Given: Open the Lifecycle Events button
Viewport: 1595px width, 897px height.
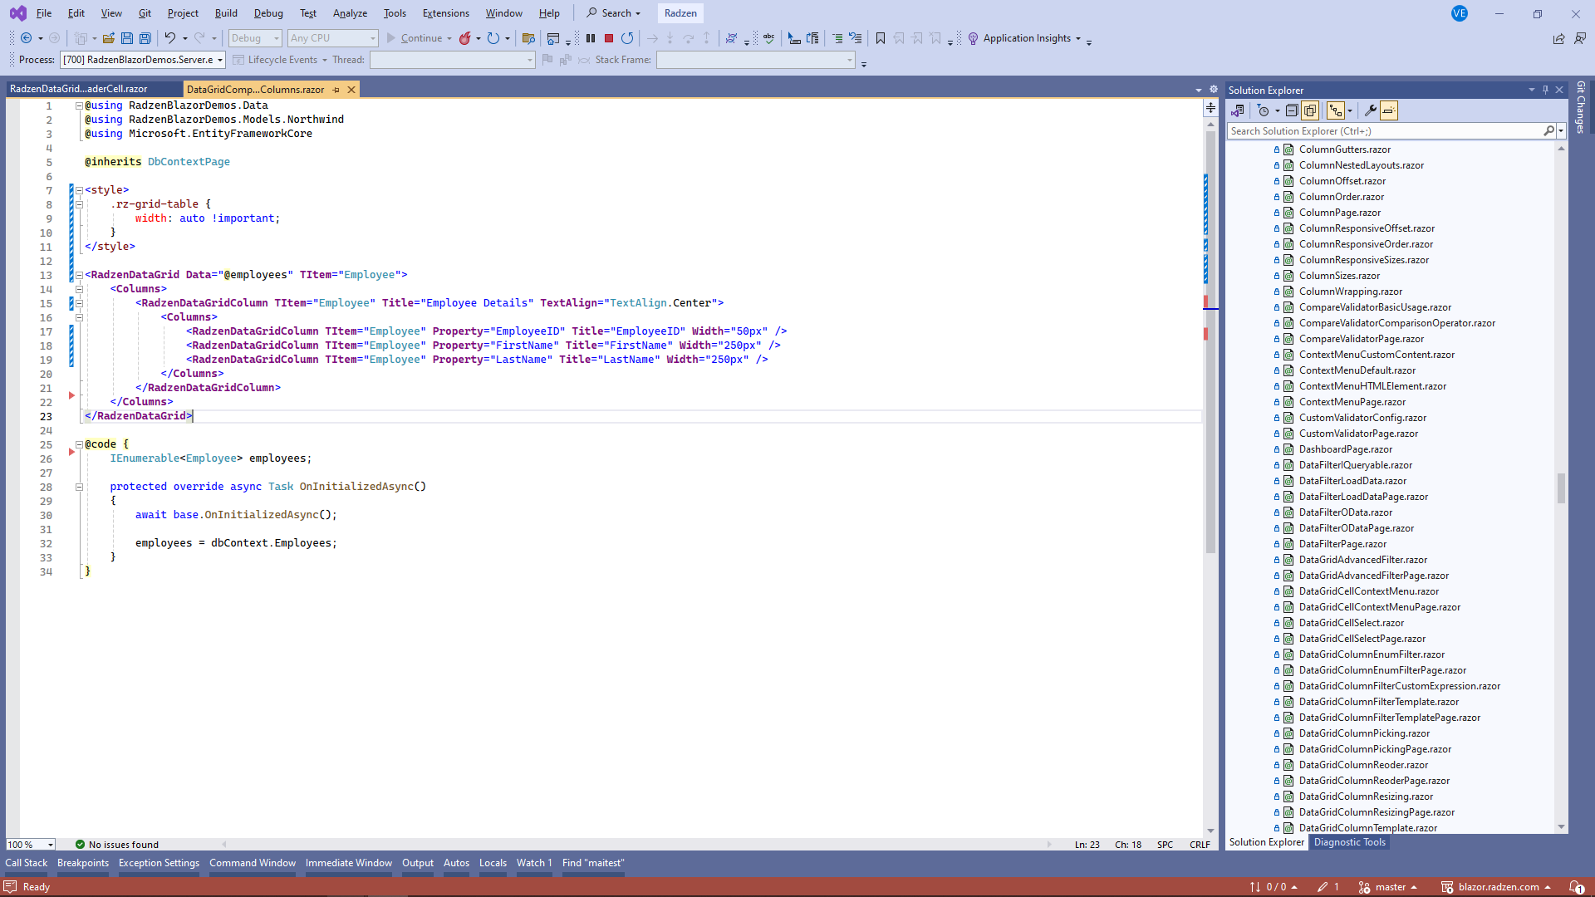Looking at the screenshot, I should click(280, 60).
